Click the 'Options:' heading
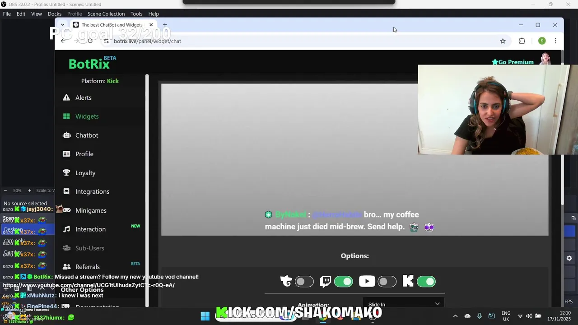This screenshot has height=325, width=578. pos(355,256)
